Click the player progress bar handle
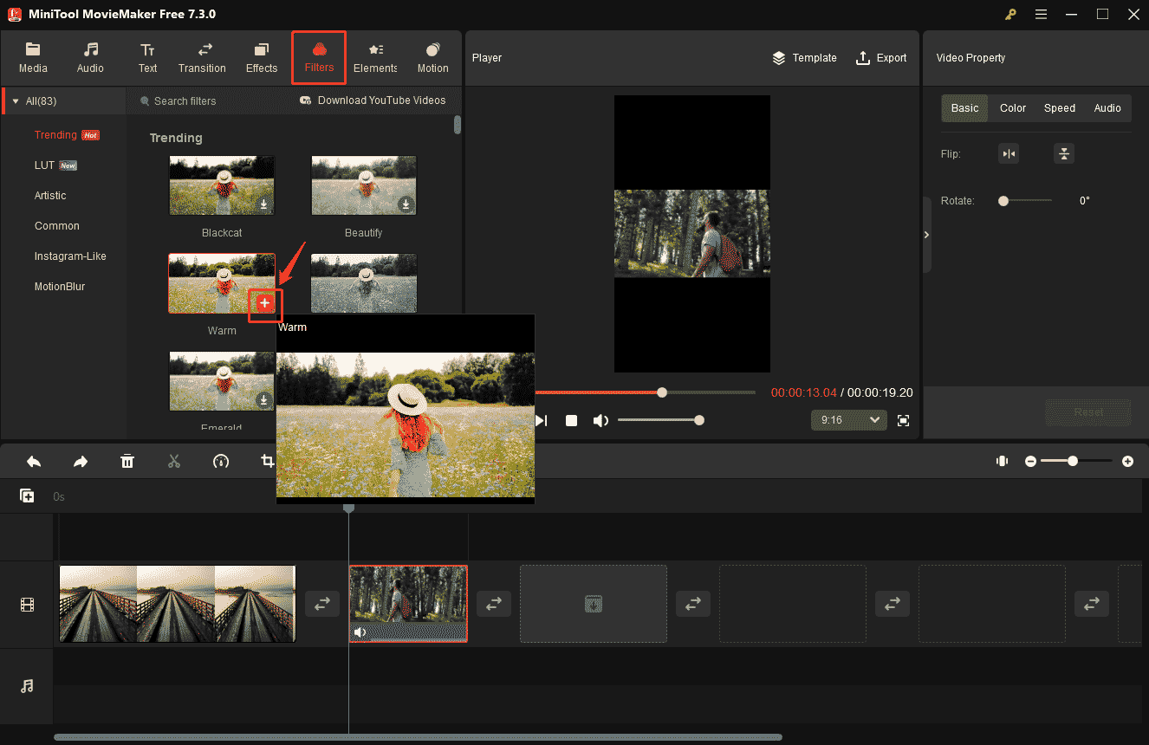The image size is (1149, 745). [x=662, y=392]
